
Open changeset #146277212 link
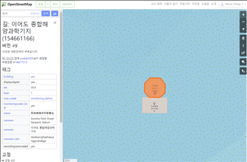click(x=20, y=62)
